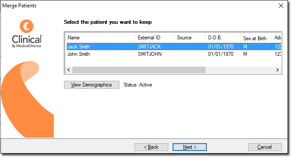Click the Clinical orange logo icon

26,26
